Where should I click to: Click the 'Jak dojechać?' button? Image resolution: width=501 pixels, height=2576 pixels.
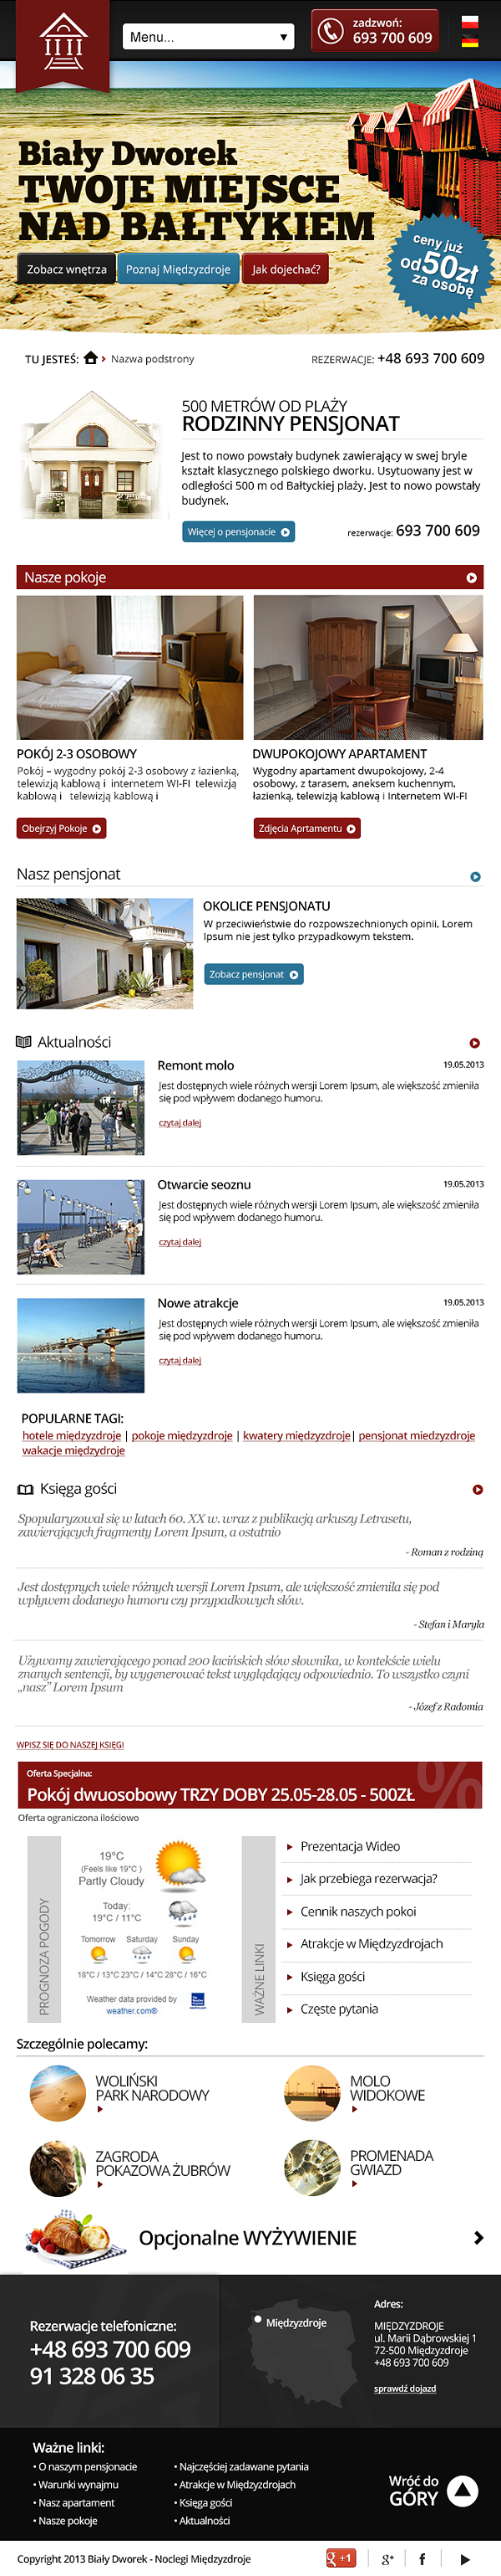click(x=286, y=269)
